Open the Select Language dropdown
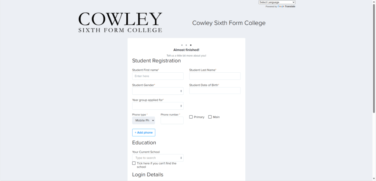376x181 pixels. 277,2
